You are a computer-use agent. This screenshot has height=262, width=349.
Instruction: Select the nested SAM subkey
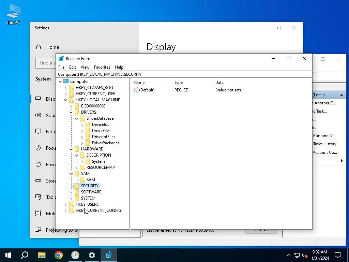(x=91, y=179)
